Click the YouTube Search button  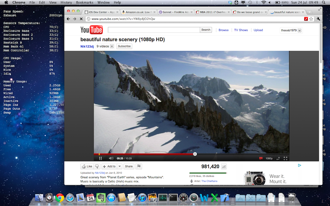coord(206,30)
